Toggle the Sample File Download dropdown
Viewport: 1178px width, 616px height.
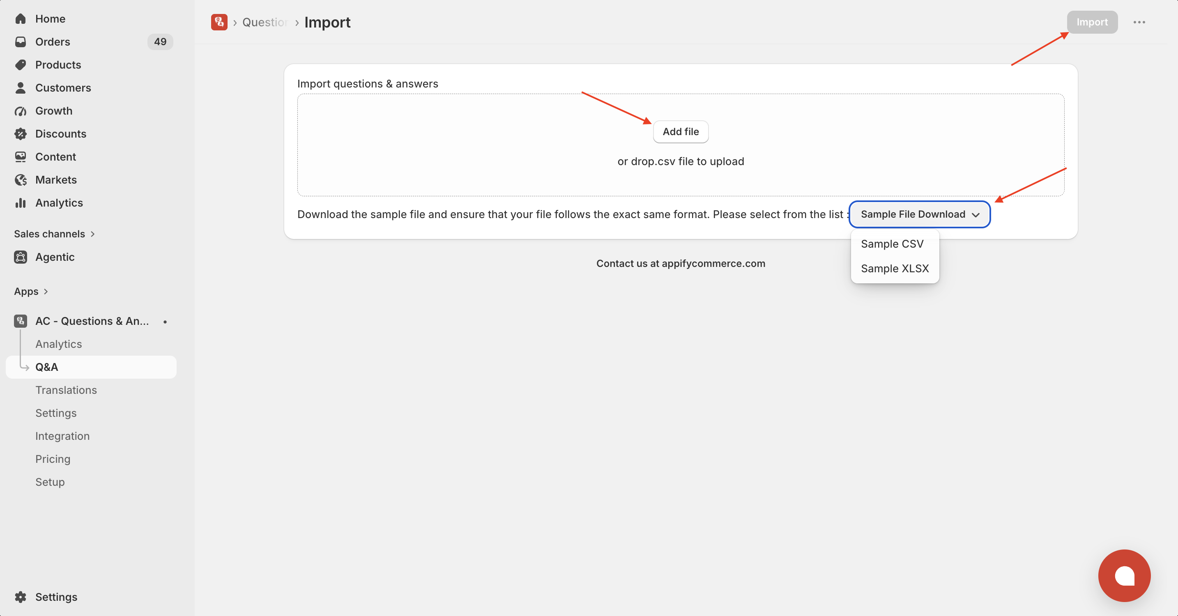pos(919,214)
